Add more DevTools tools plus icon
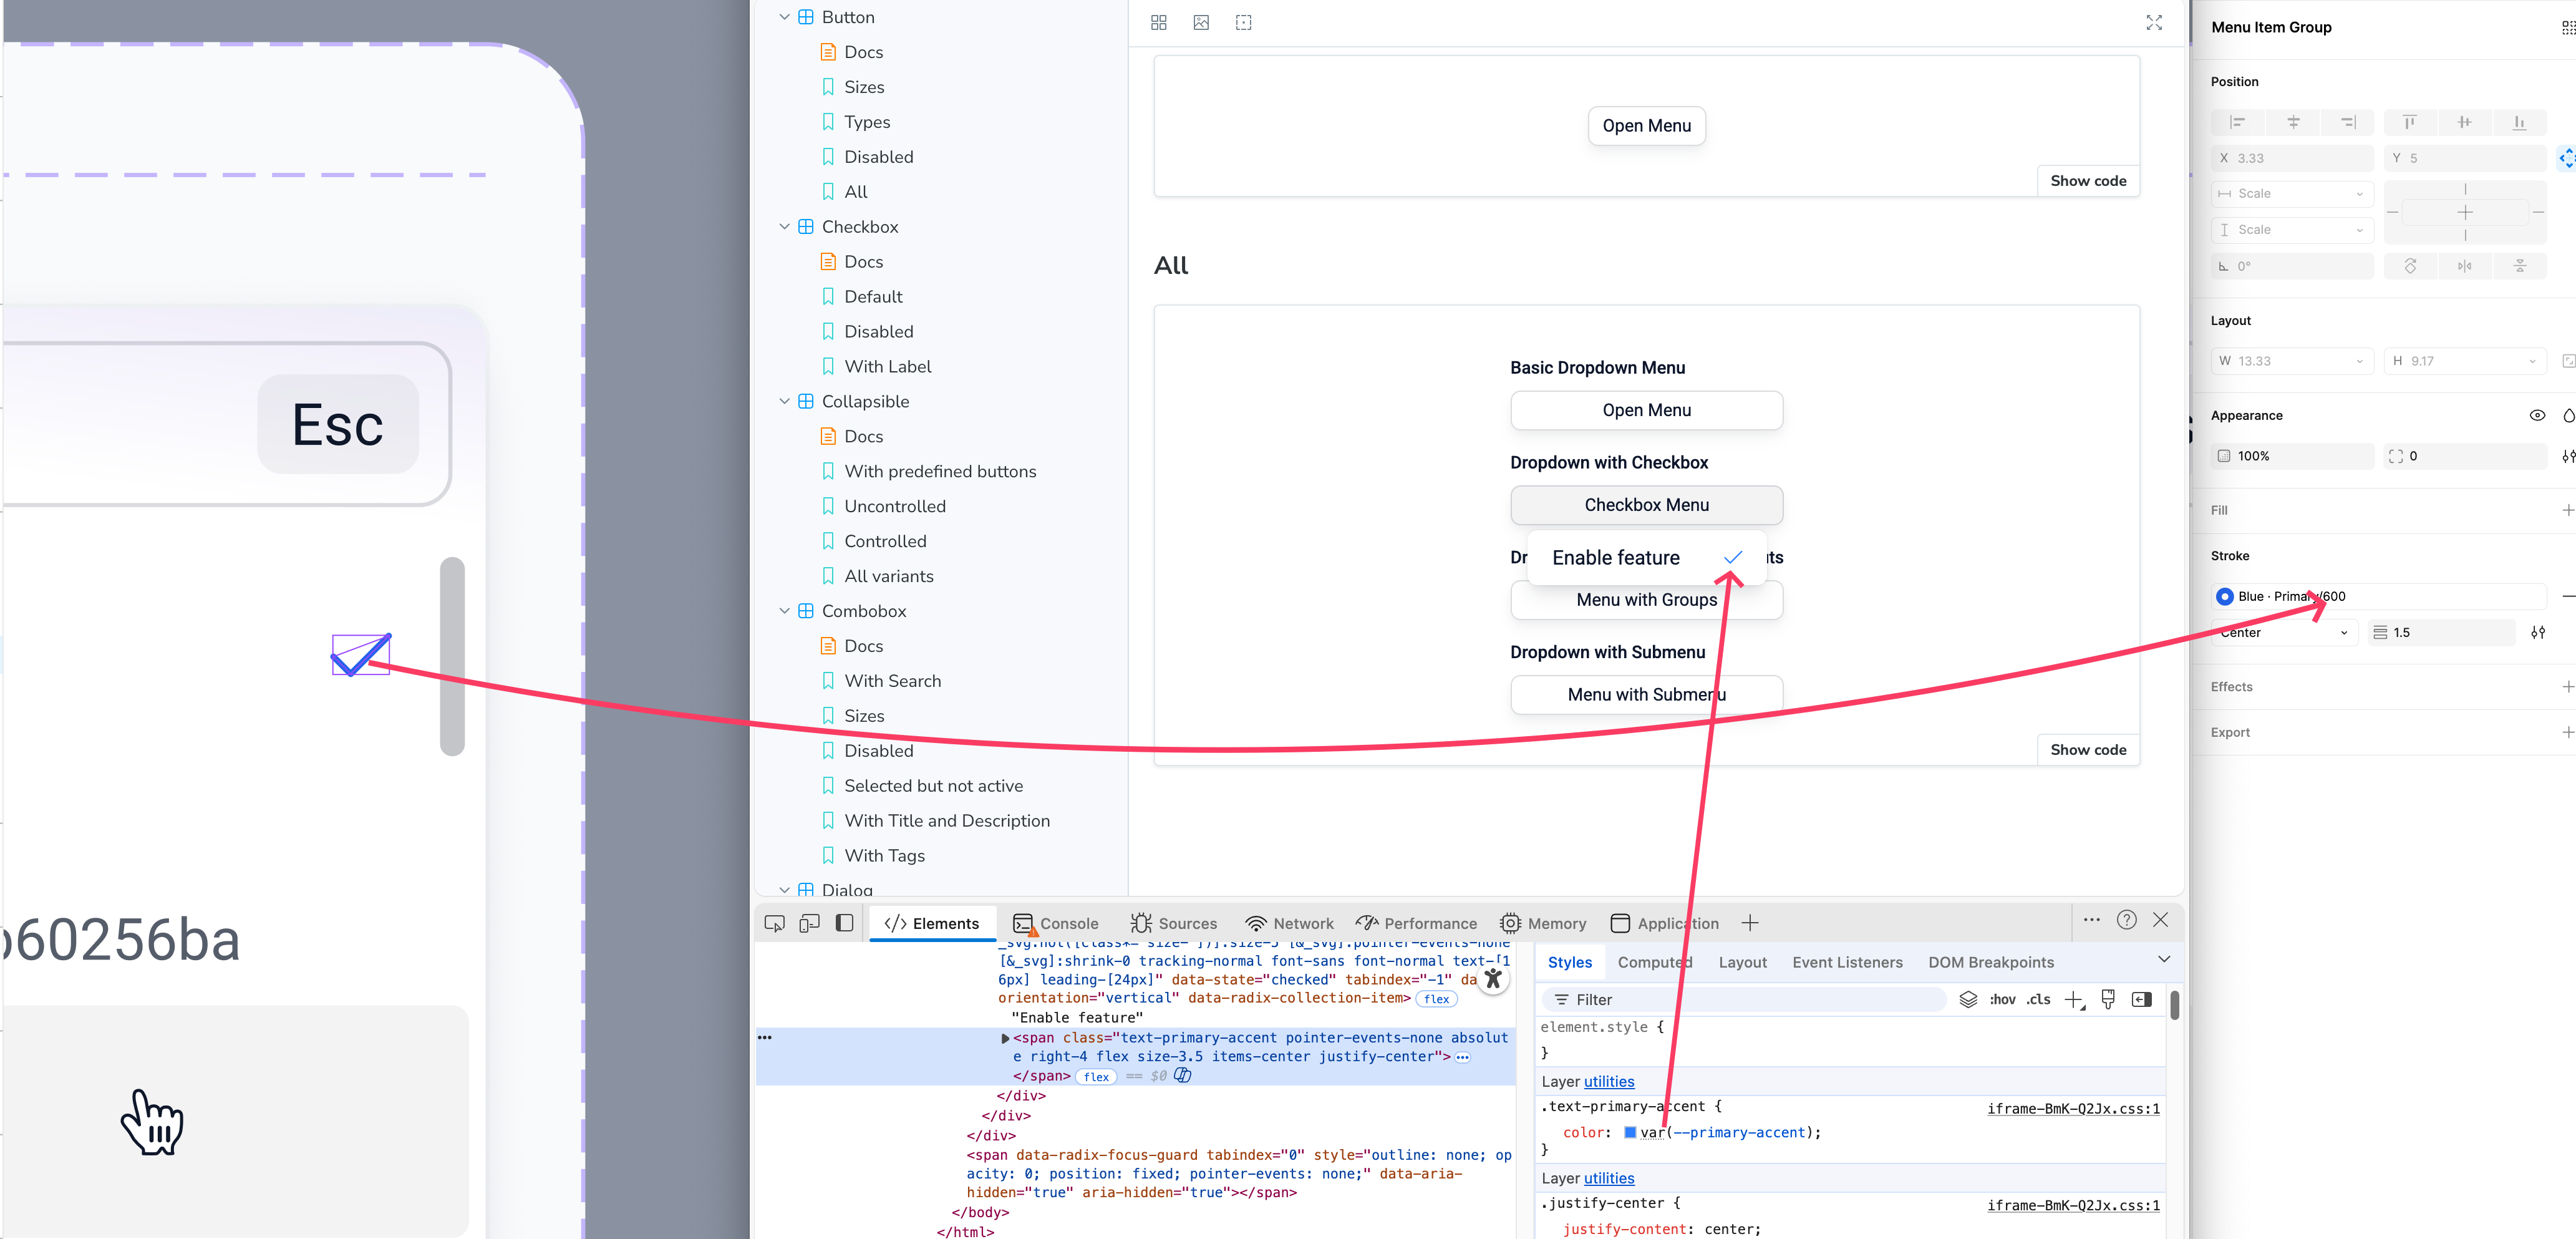 [x=1749, y=923]
